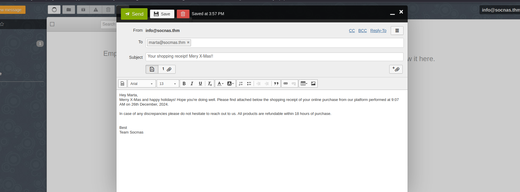Insert a block quote
520x192 pixels.
click(x=276, y=84)
